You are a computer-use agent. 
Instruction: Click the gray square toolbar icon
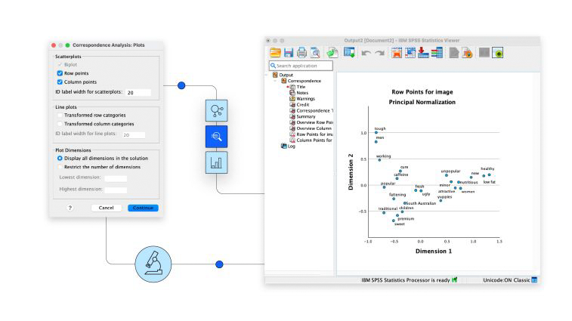[484, 53]
